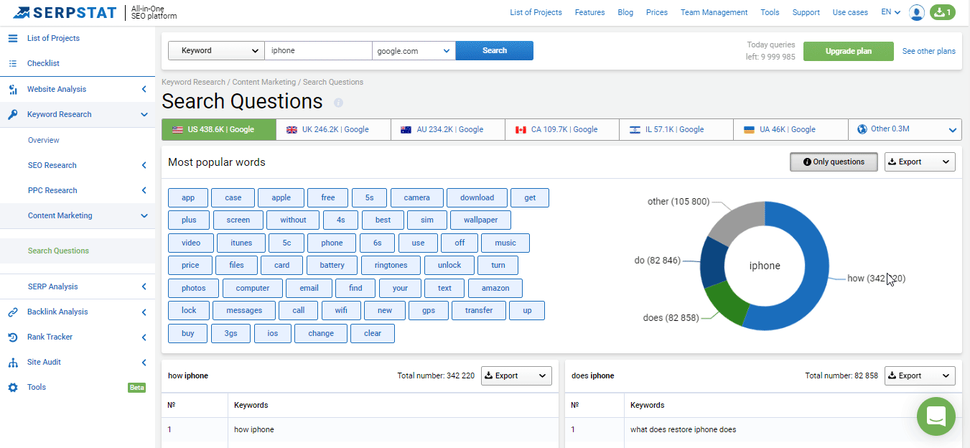The height and width of the screenshot is (448, 970).
Task: Collapse the Content Marketing submenu
Action: (x=144, y=215)
